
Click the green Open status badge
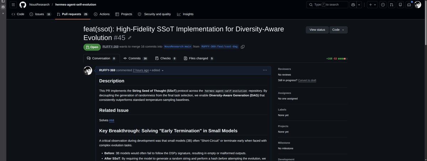pyautogui.click(x=92, y=47)
